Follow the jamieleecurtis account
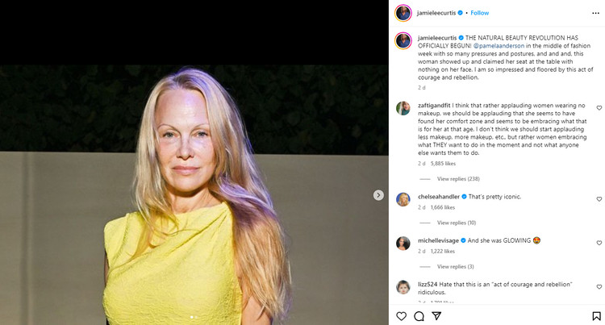The image size is (605, 325). 480,13
